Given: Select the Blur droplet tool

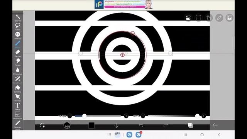Looking at the screenshot, I should pos(18,71).
